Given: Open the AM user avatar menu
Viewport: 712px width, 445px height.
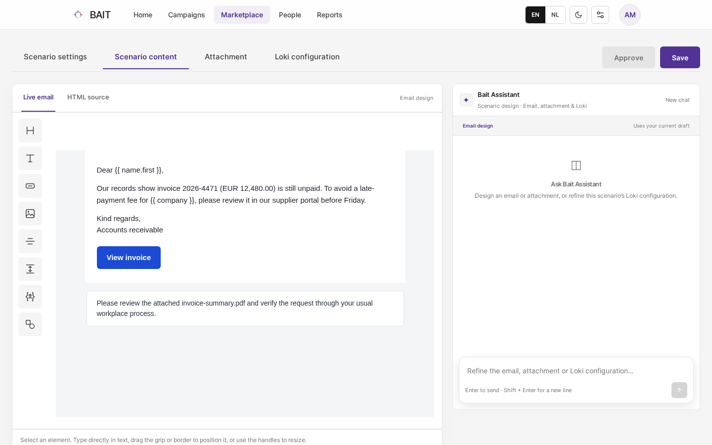Looking at the screenshot, I should 630,15.
